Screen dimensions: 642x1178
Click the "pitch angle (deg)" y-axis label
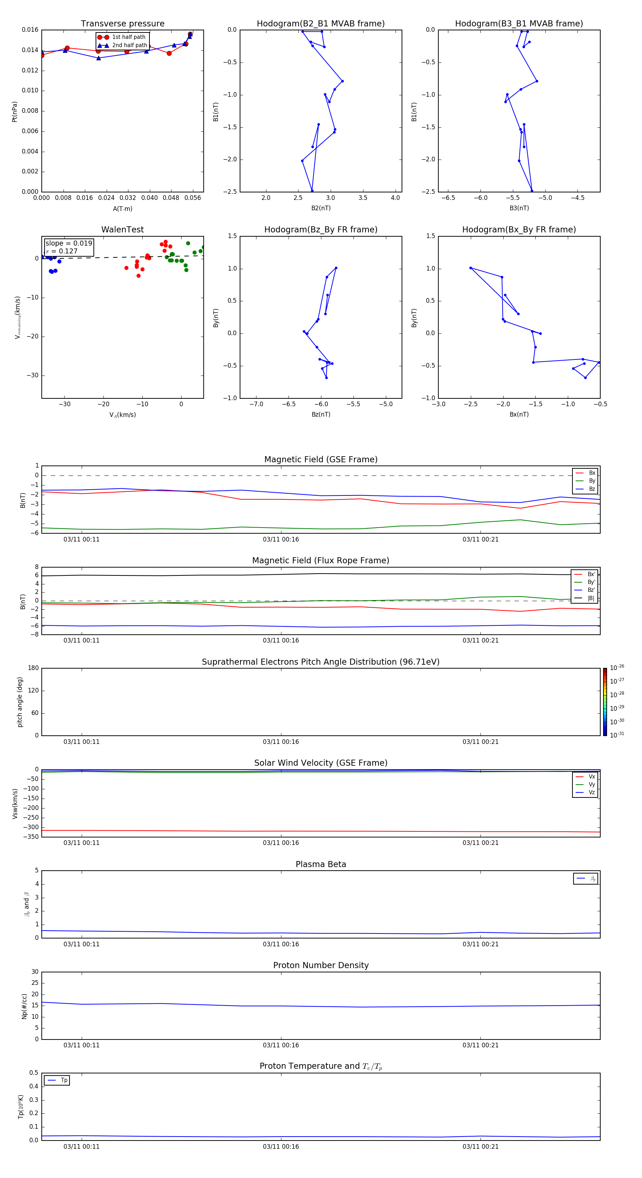coord(20,702)
